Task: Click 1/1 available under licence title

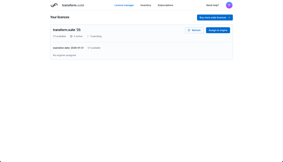Action: pyautogui.click(x=59, y=36)
